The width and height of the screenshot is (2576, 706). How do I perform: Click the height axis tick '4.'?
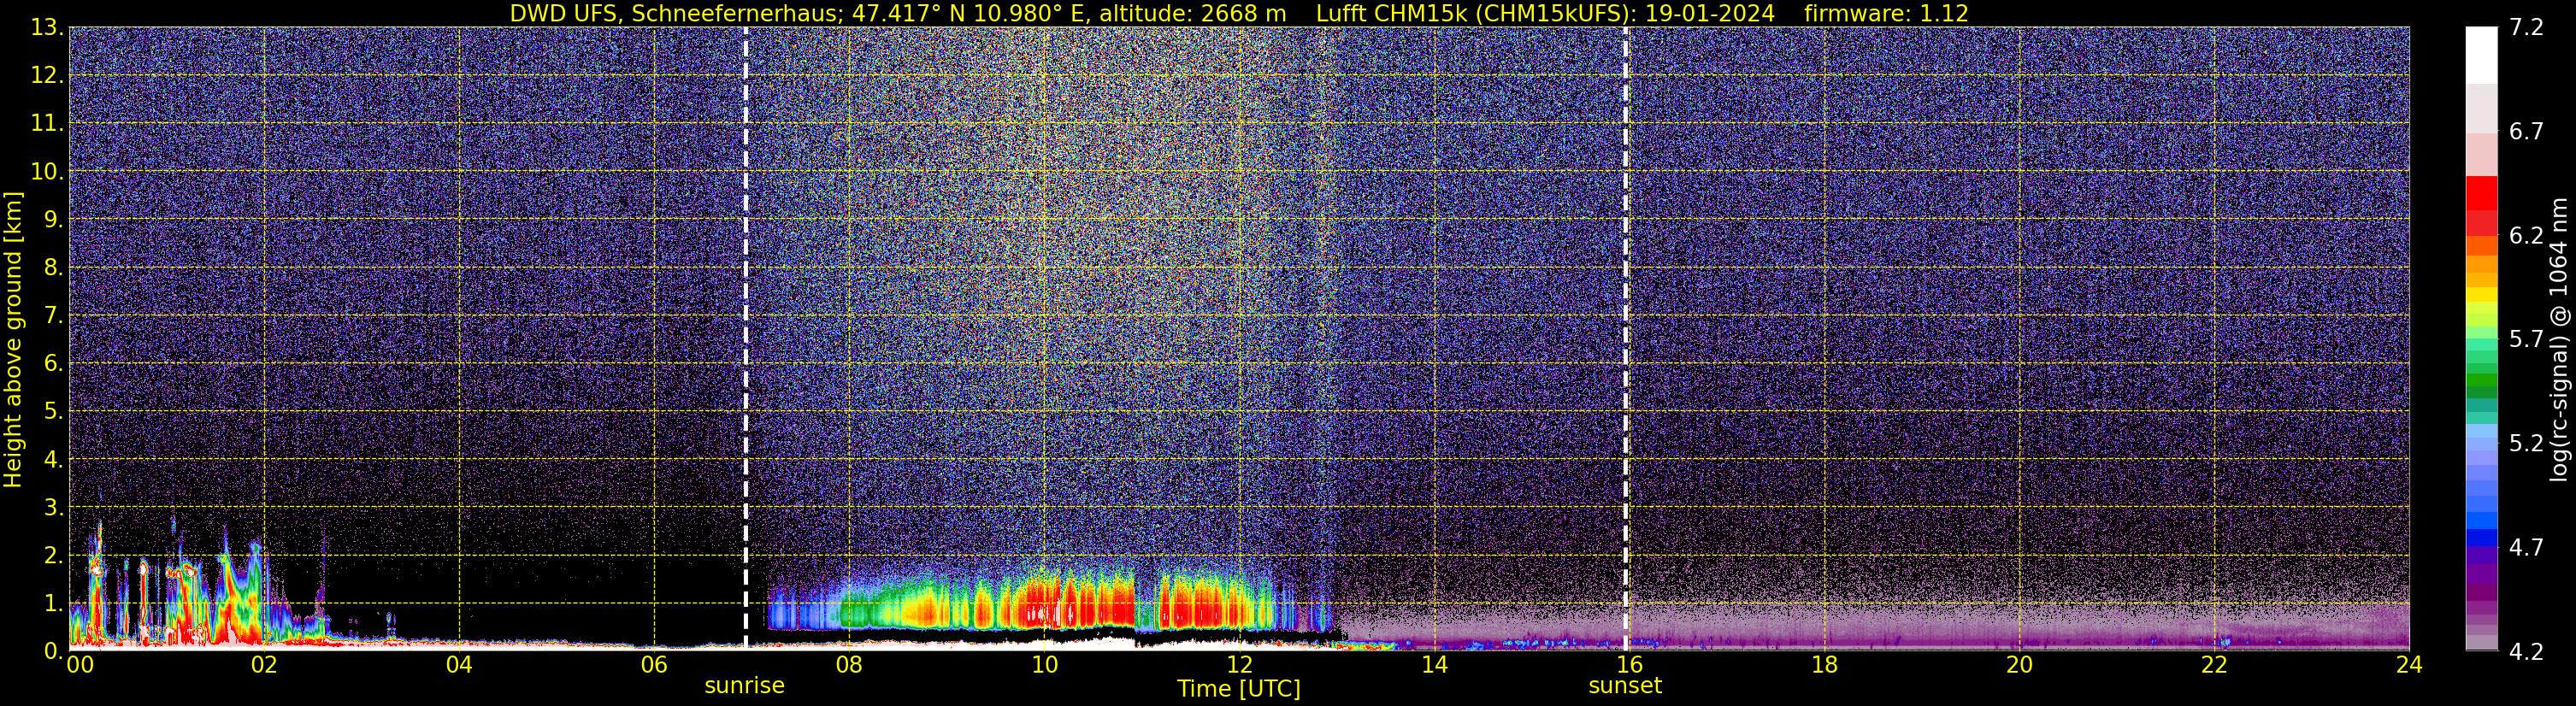[54, 460]
